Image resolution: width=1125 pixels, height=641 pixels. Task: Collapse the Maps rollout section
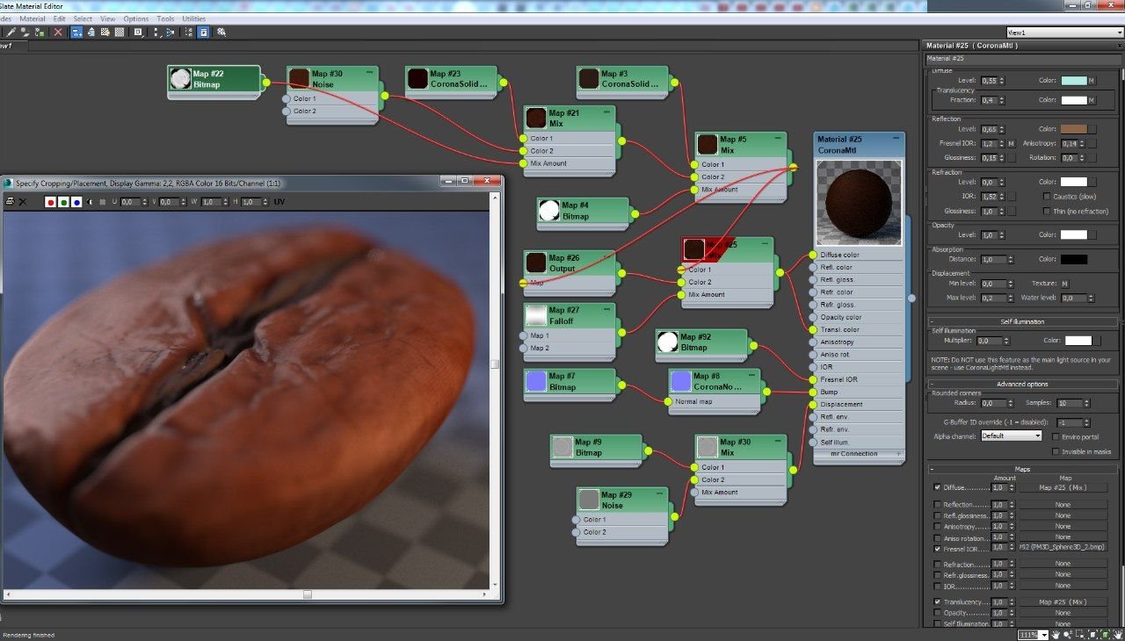(x=1022, y=469)
